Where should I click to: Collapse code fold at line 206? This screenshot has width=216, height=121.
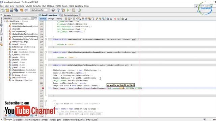tap(46, 39)
